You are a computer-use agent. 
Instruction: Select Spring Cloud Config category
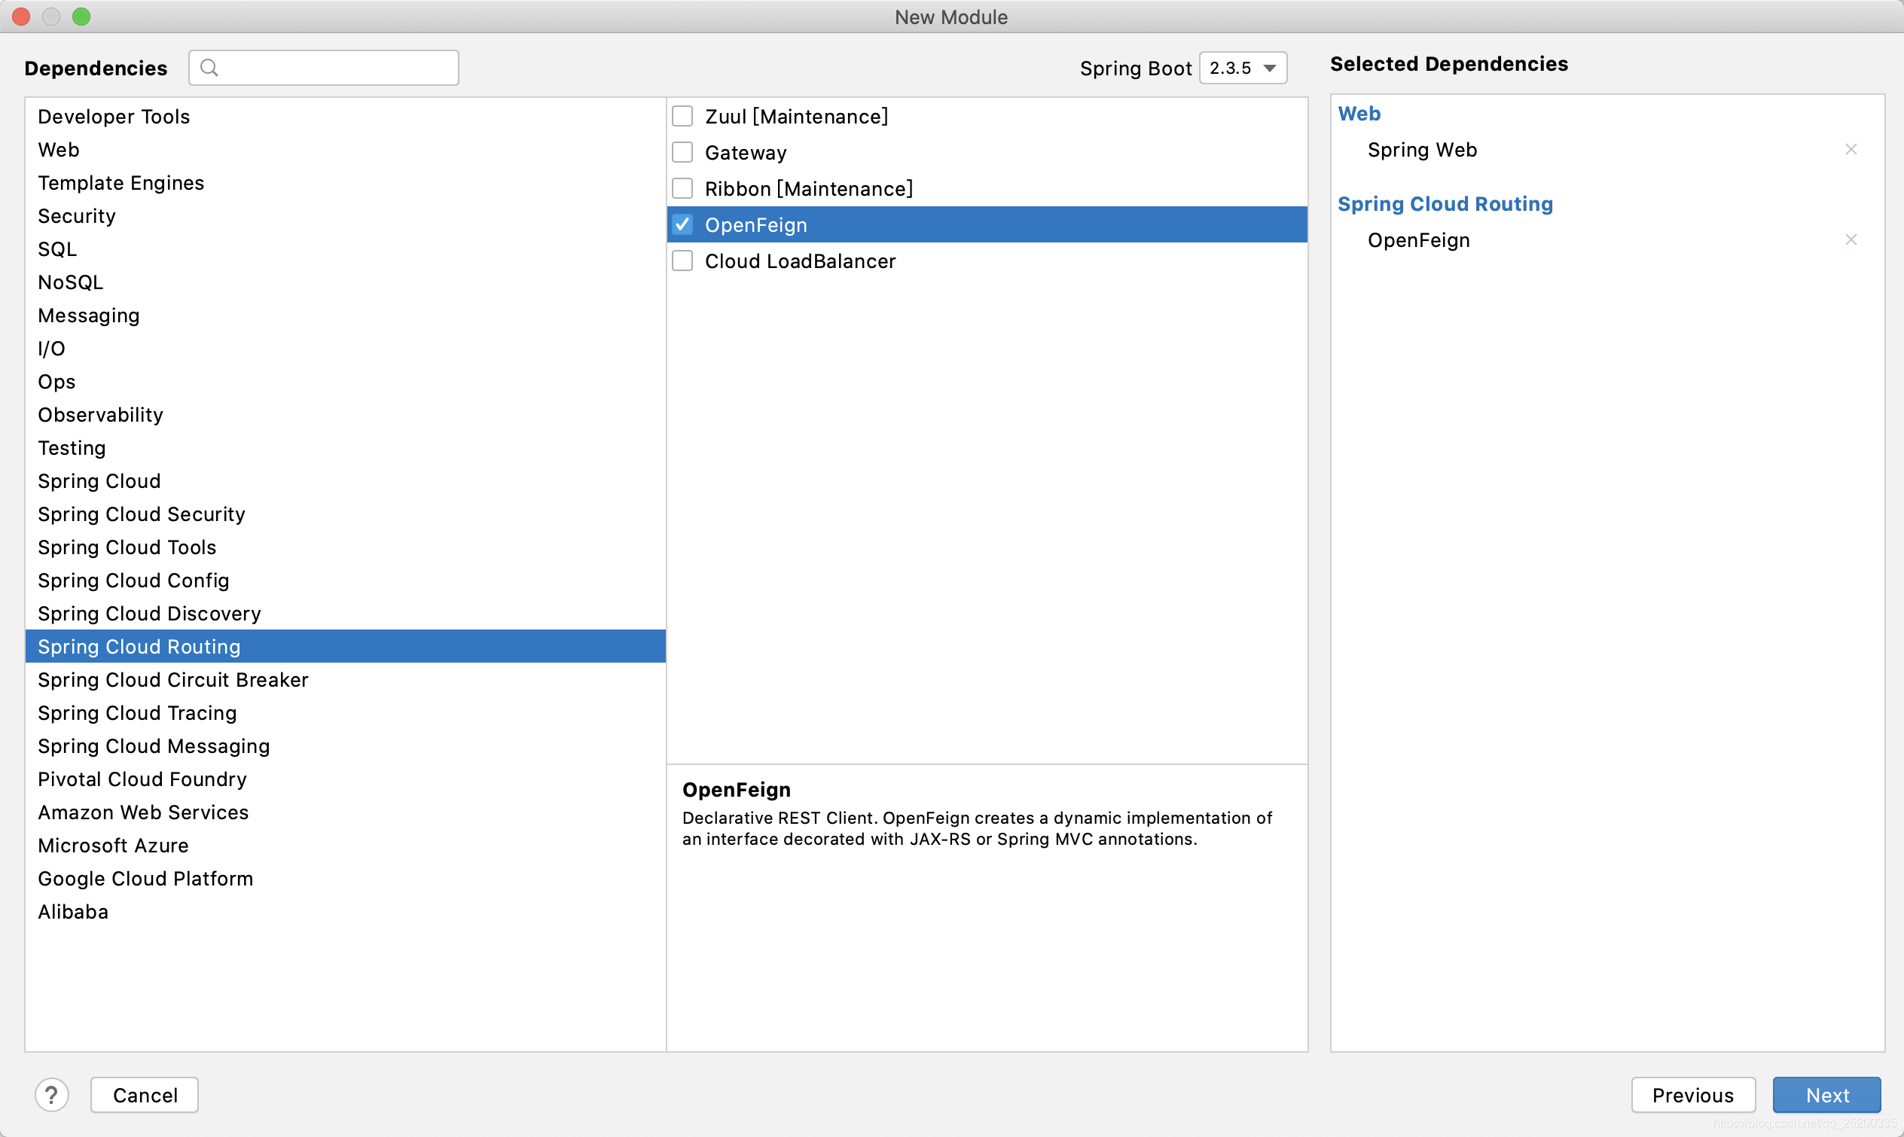pyautogui.click(x=133, y=579)
